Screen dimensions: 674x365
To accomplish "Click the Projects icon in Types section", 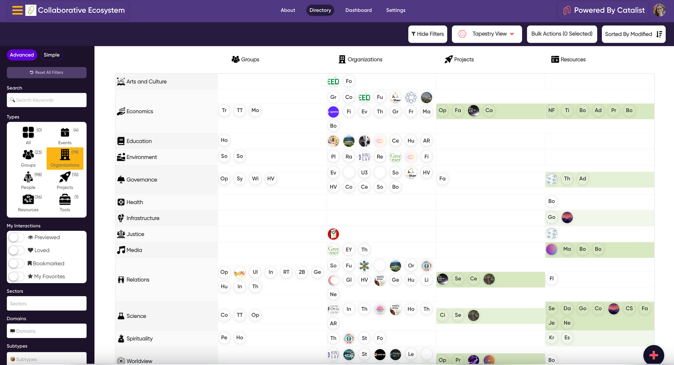I will point(65,177).
